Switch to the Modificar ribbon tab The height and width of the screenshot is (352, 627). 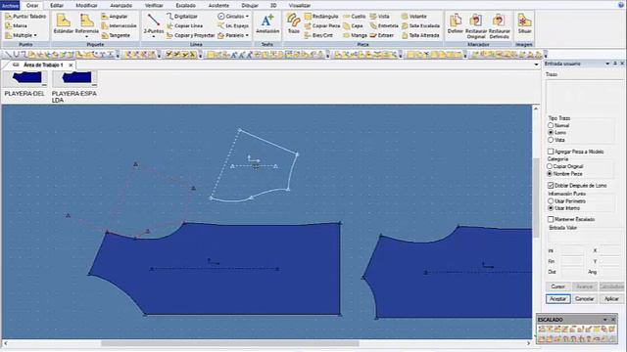87,6
